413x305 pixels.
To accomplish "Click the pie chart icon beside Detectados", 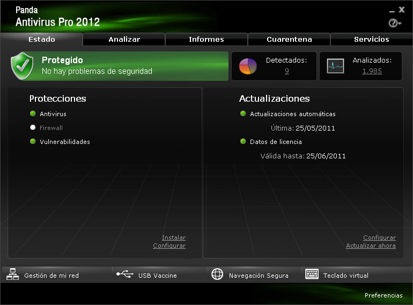I will pyautogui.click(x=248, y=66).
